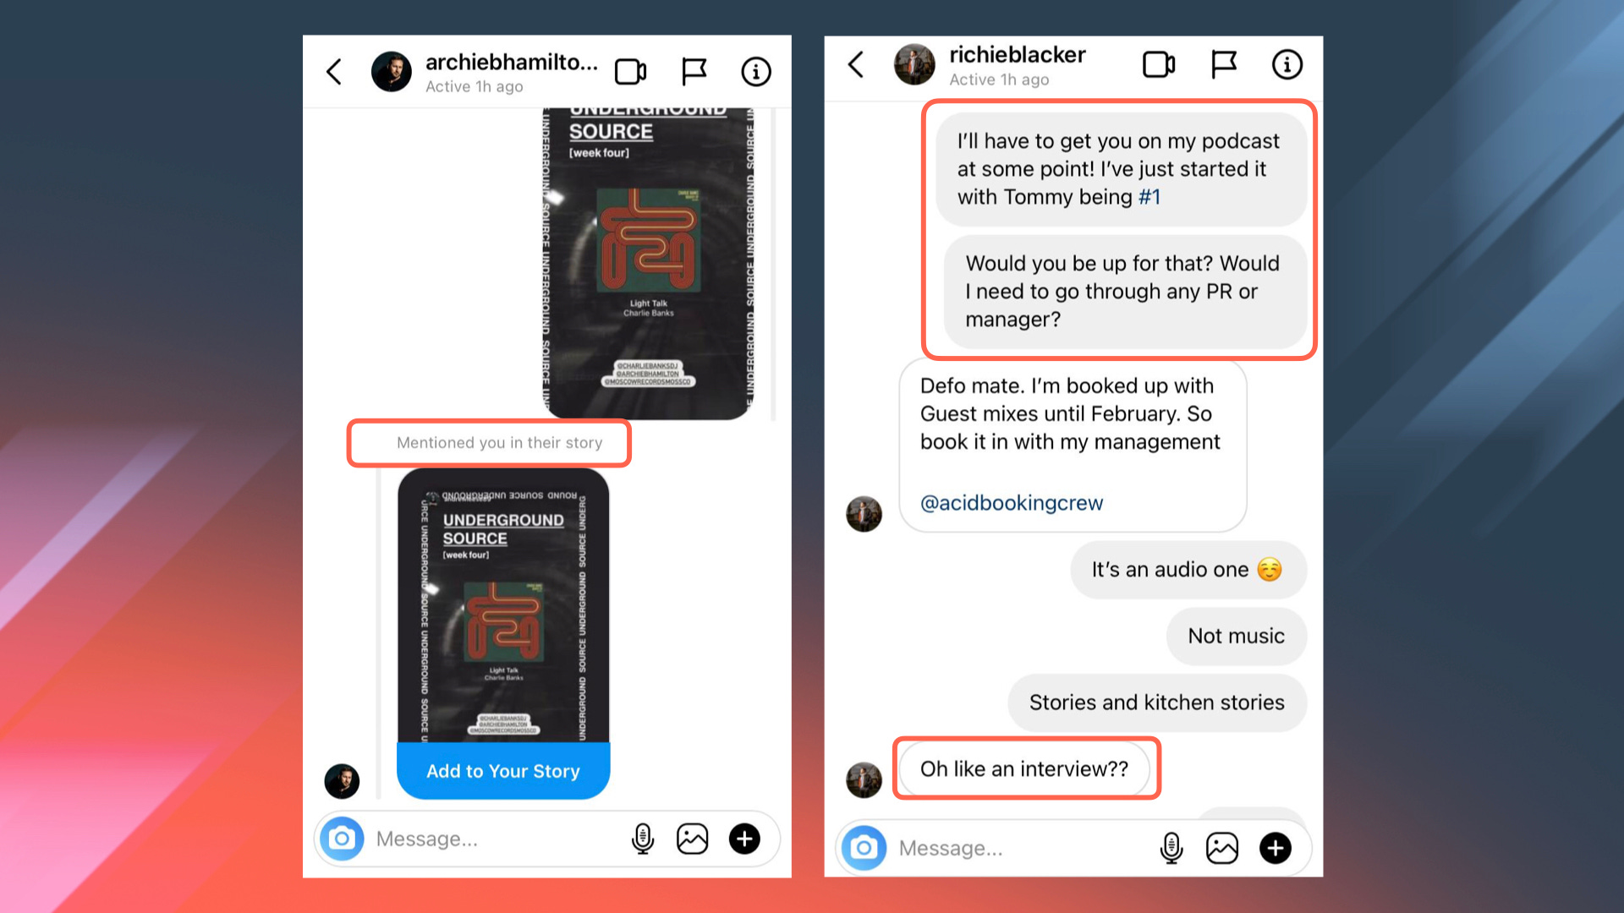Start video call with richieblacker
The width and height of the screenshot is (1624, 913).
tap(1159, 64)
